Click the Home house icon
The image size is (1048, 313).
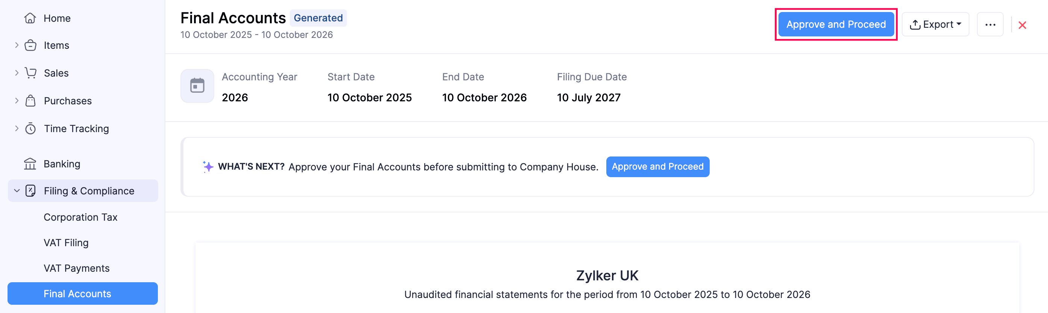pos(30,18)
